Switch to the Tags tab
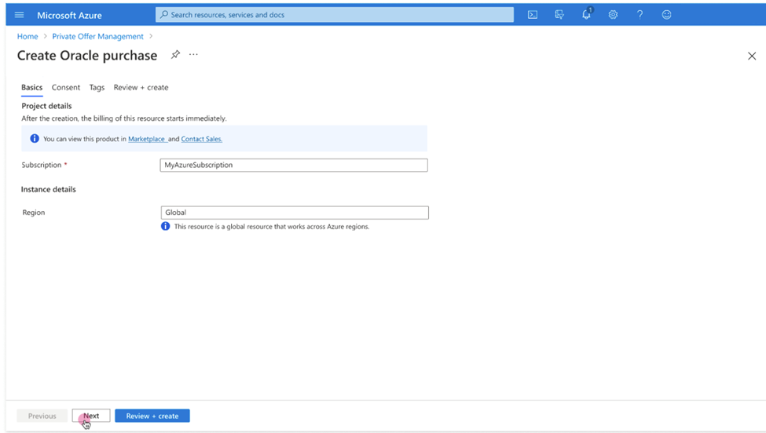This screenshot has width=766, height=433. [97, 87]
